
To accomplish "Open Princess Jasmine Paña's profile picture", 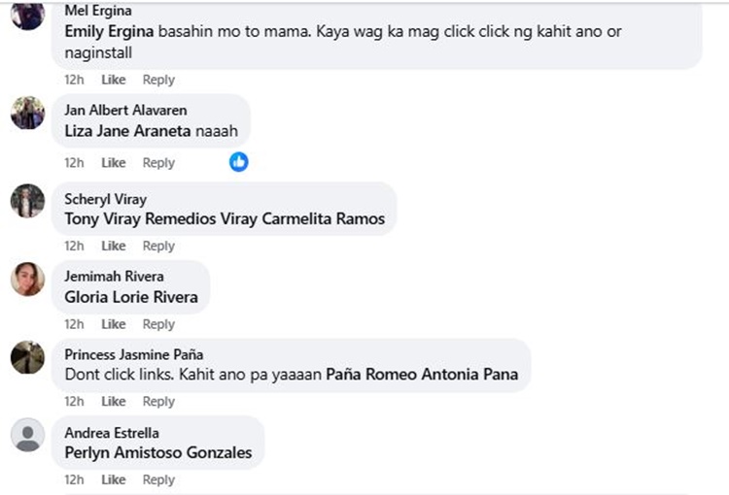I will coord(28,357).
